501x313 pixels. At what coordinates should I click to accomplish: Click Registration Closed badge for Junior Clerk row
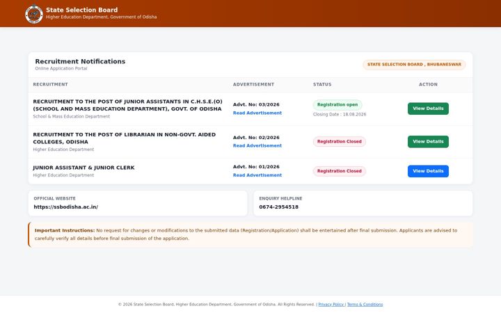coord(340,171)
